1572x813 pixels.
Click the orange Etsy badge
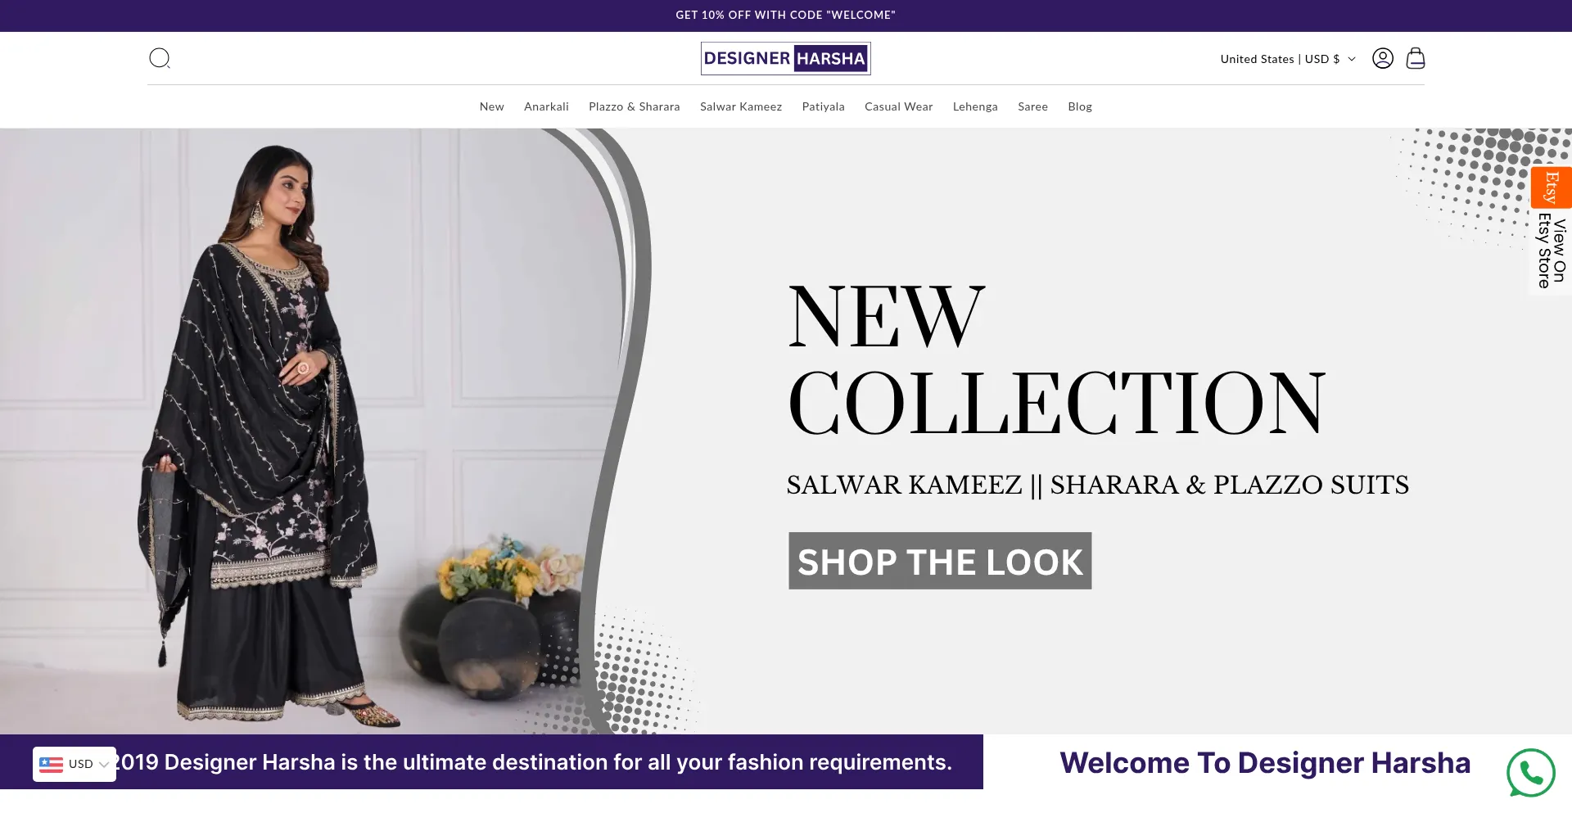click(1551, 187)
